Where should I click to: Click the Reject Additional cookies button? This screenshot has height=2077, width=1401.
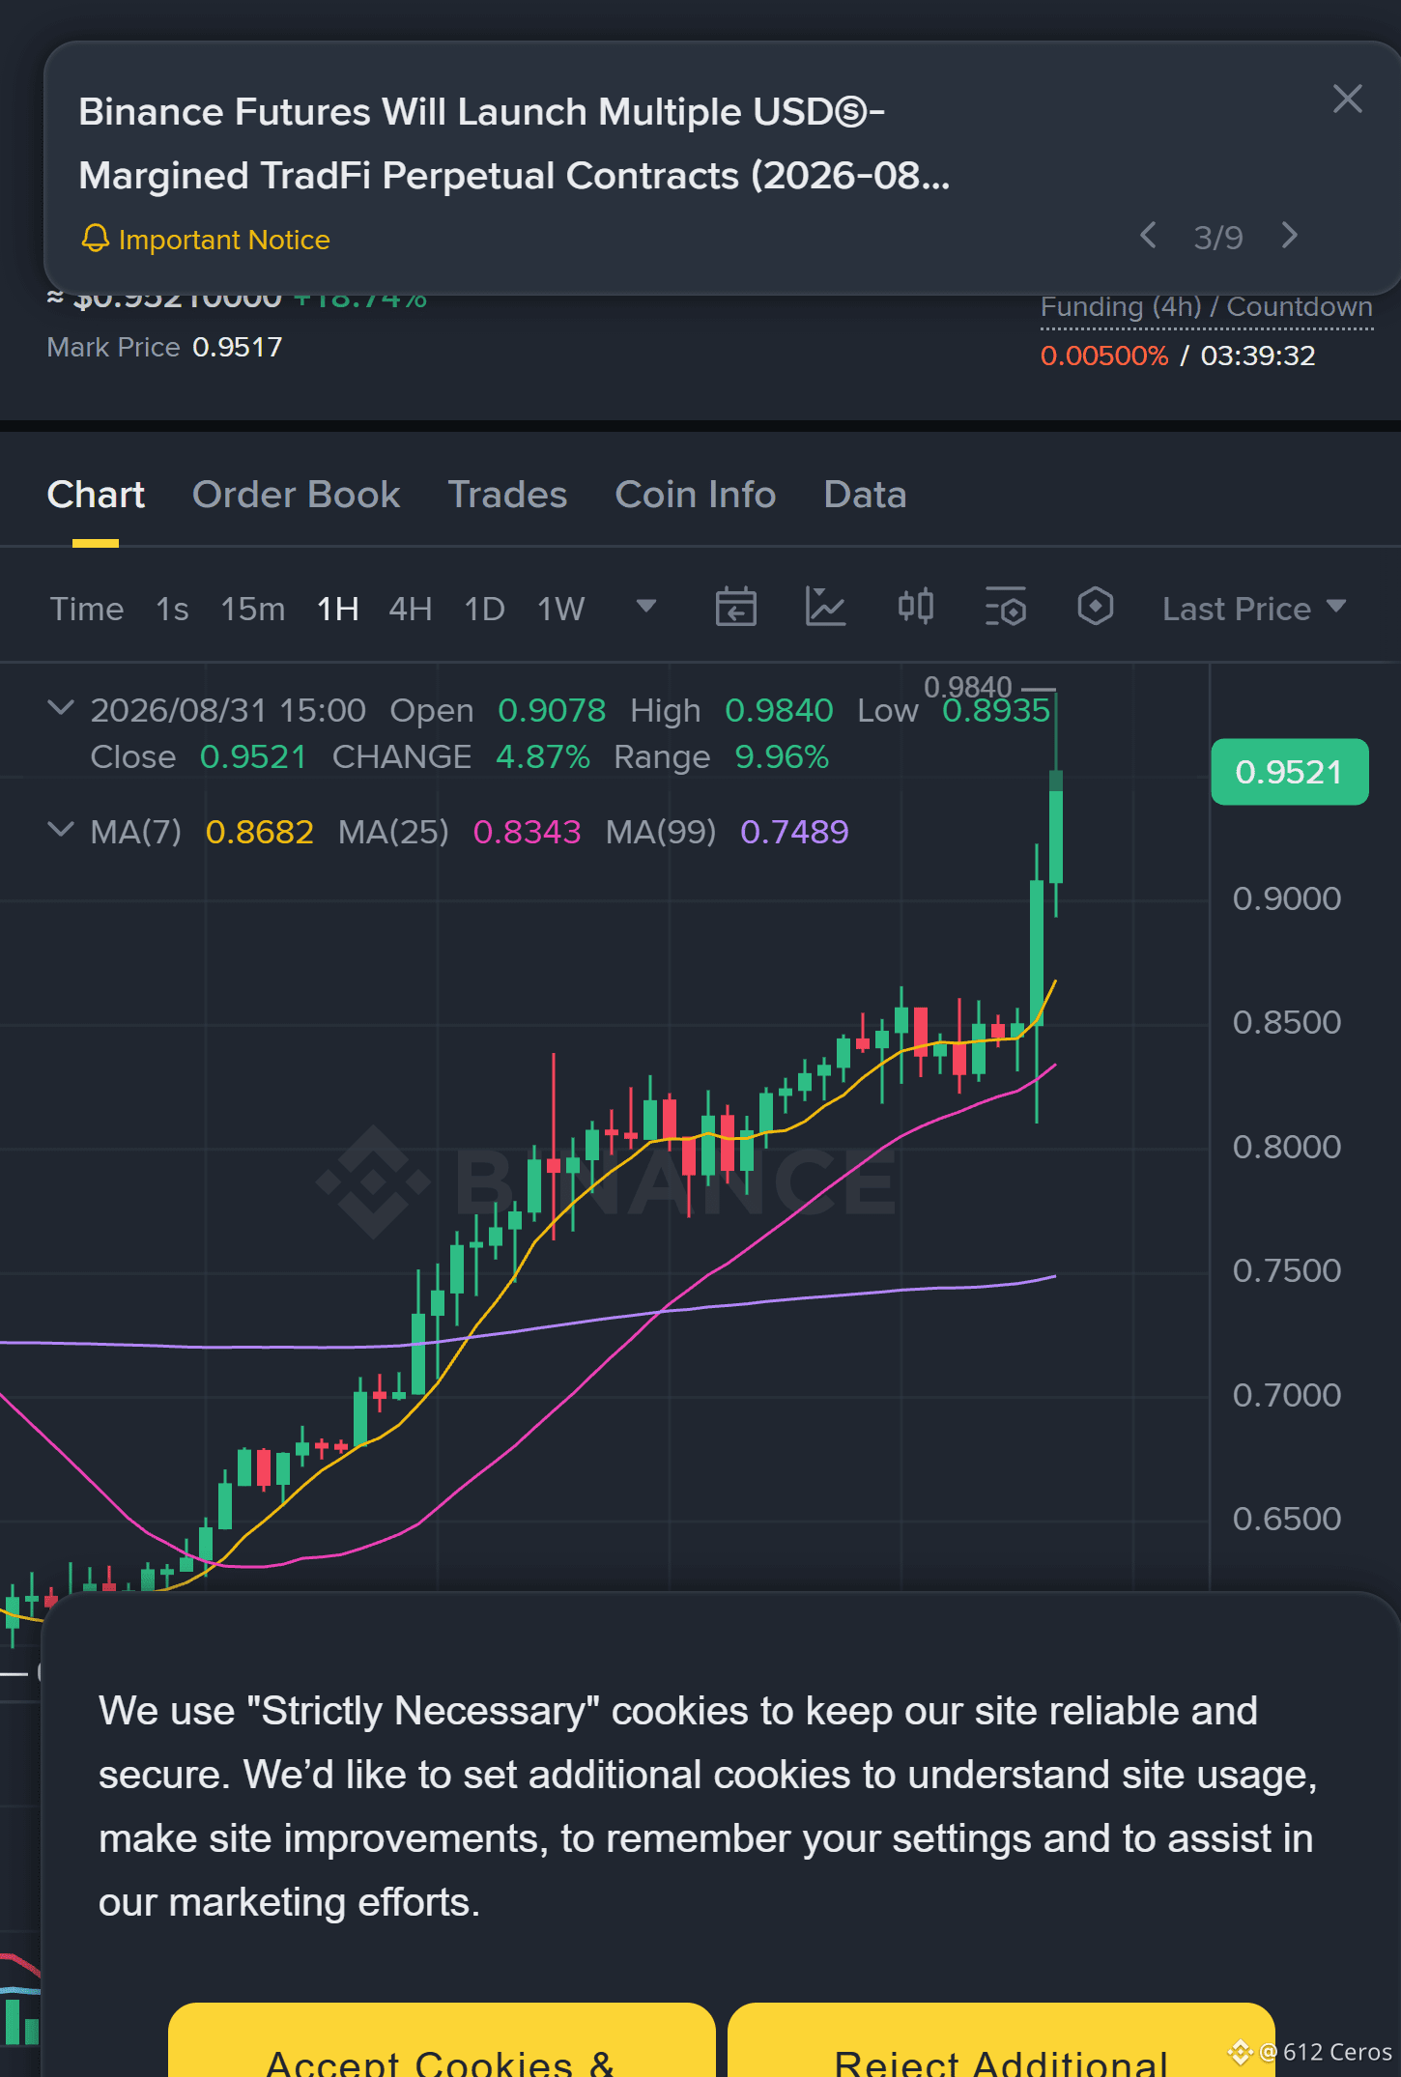tap(1001, 2040)
